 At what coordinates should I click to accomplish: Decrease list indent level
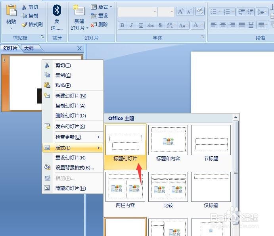point(241,12)
